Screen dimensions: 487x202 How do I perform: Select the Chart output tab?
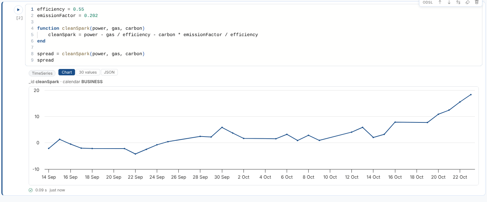click(x=67, y=72)
